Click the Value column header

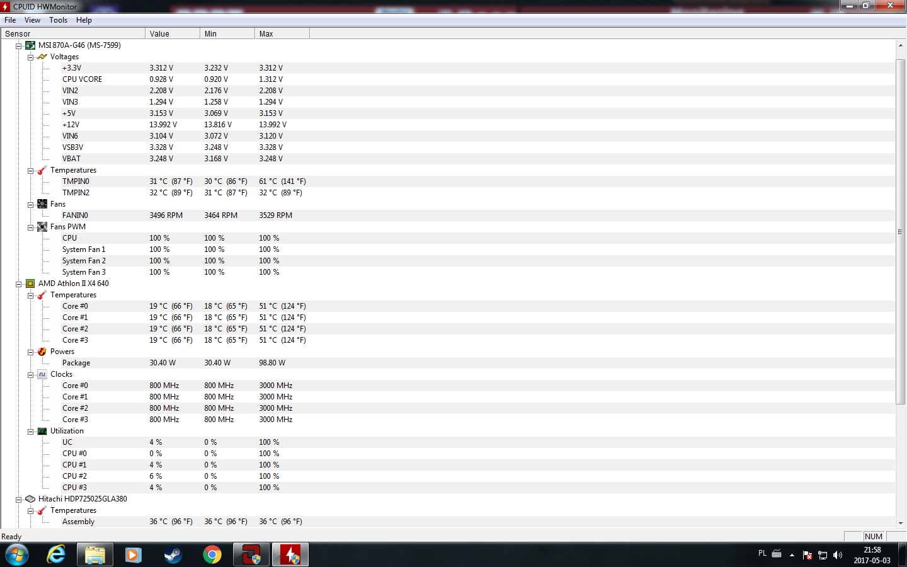pos(173,34)
